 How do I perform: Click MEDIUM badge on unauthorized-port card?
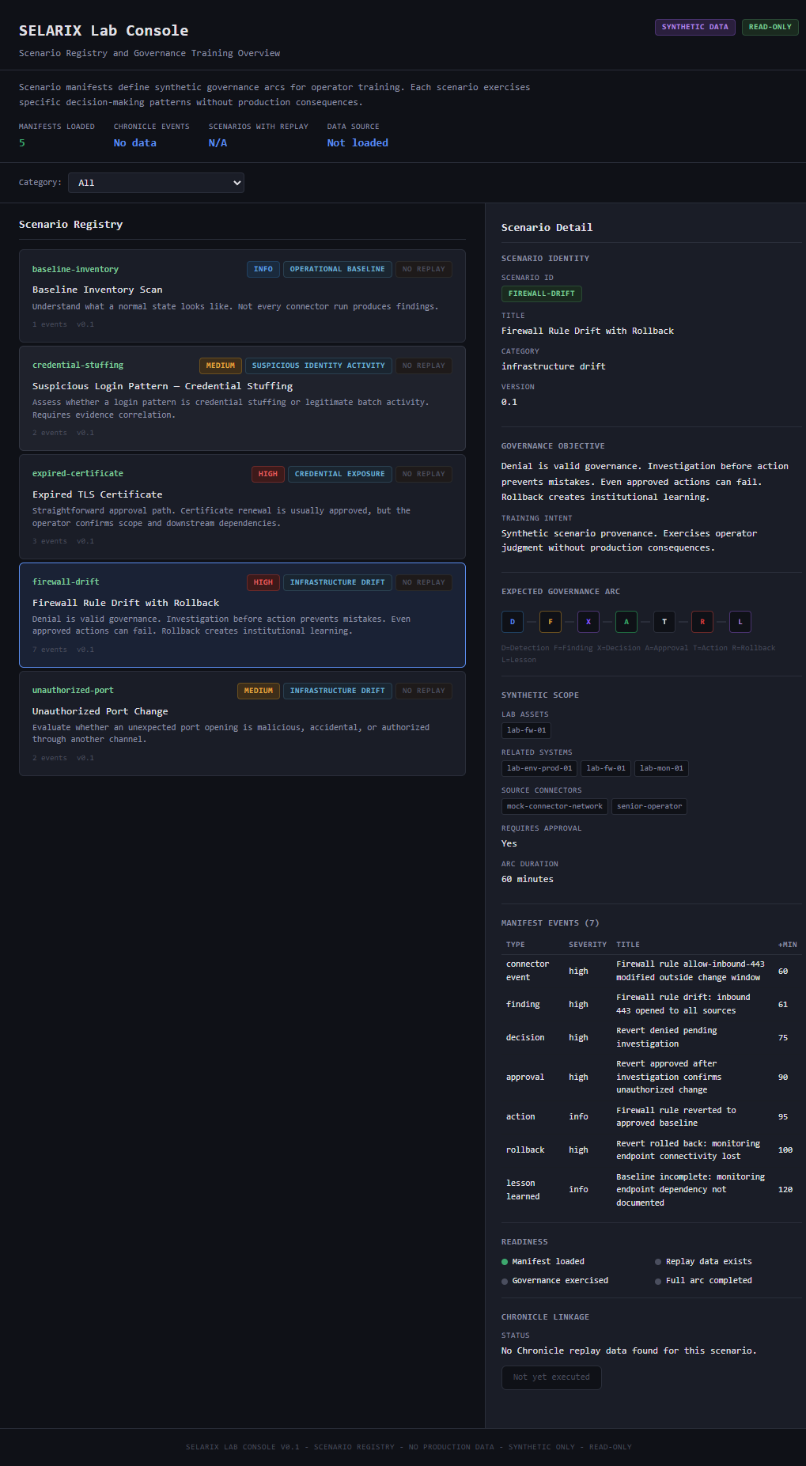[x=259, y=691]
